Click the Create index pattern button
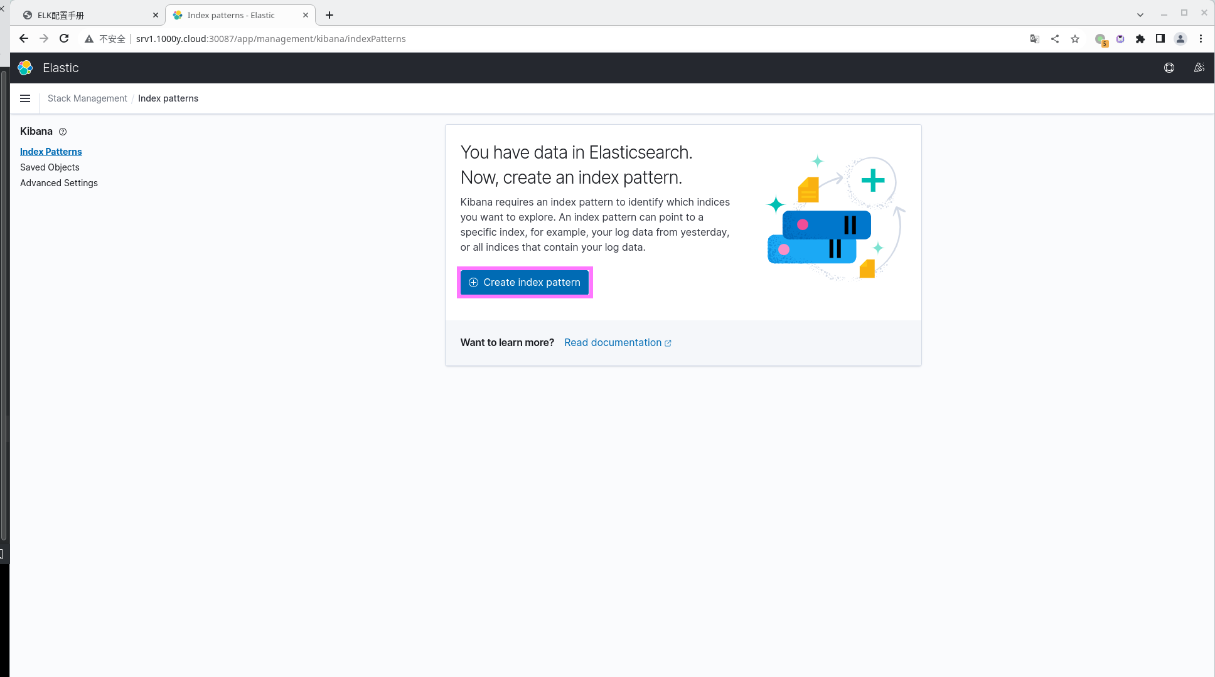 525,283
